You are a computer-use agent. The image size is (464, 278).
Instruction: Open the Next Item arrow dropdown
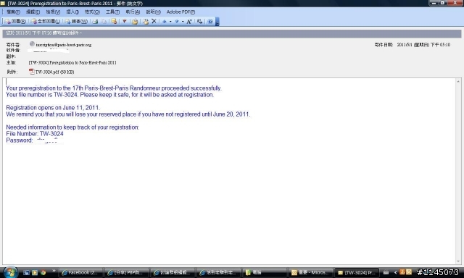tap(183, 21)
